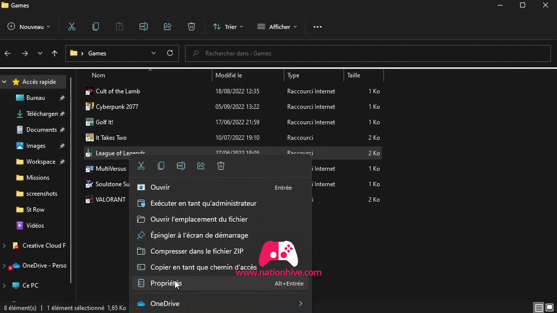Click the pin icon next to Workspace

[62, 162]
